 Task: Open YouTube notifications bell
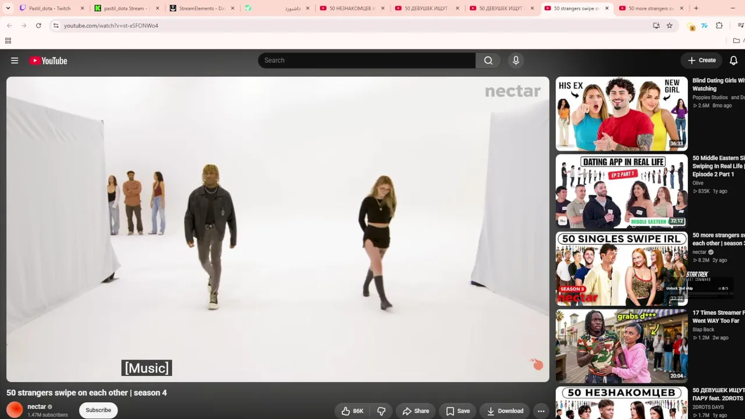[733, 61]
